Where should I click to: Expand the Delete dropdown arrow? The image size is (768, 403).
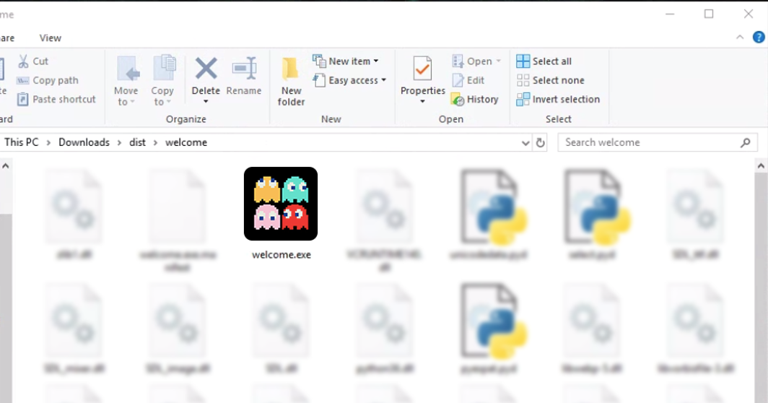click(x=206, y=102)
